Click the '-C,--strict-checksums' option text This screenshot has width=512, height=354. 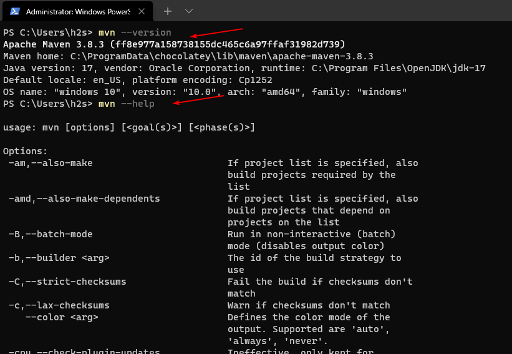click(67, 282)
